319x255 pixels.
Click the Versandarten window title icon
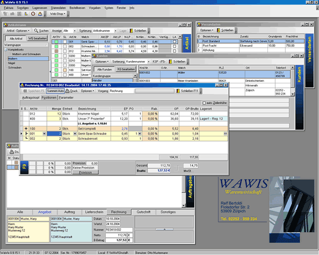(199, 24)
